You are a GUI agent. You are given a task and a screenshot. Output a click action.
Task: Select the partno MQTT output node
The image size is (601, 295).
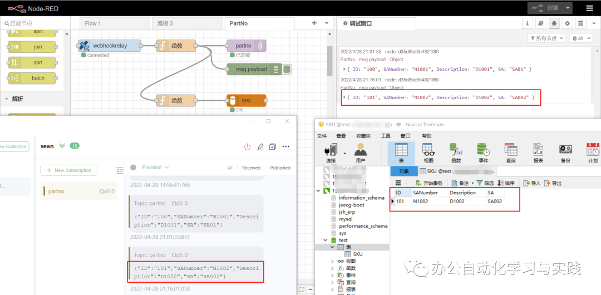click(246, 46)
